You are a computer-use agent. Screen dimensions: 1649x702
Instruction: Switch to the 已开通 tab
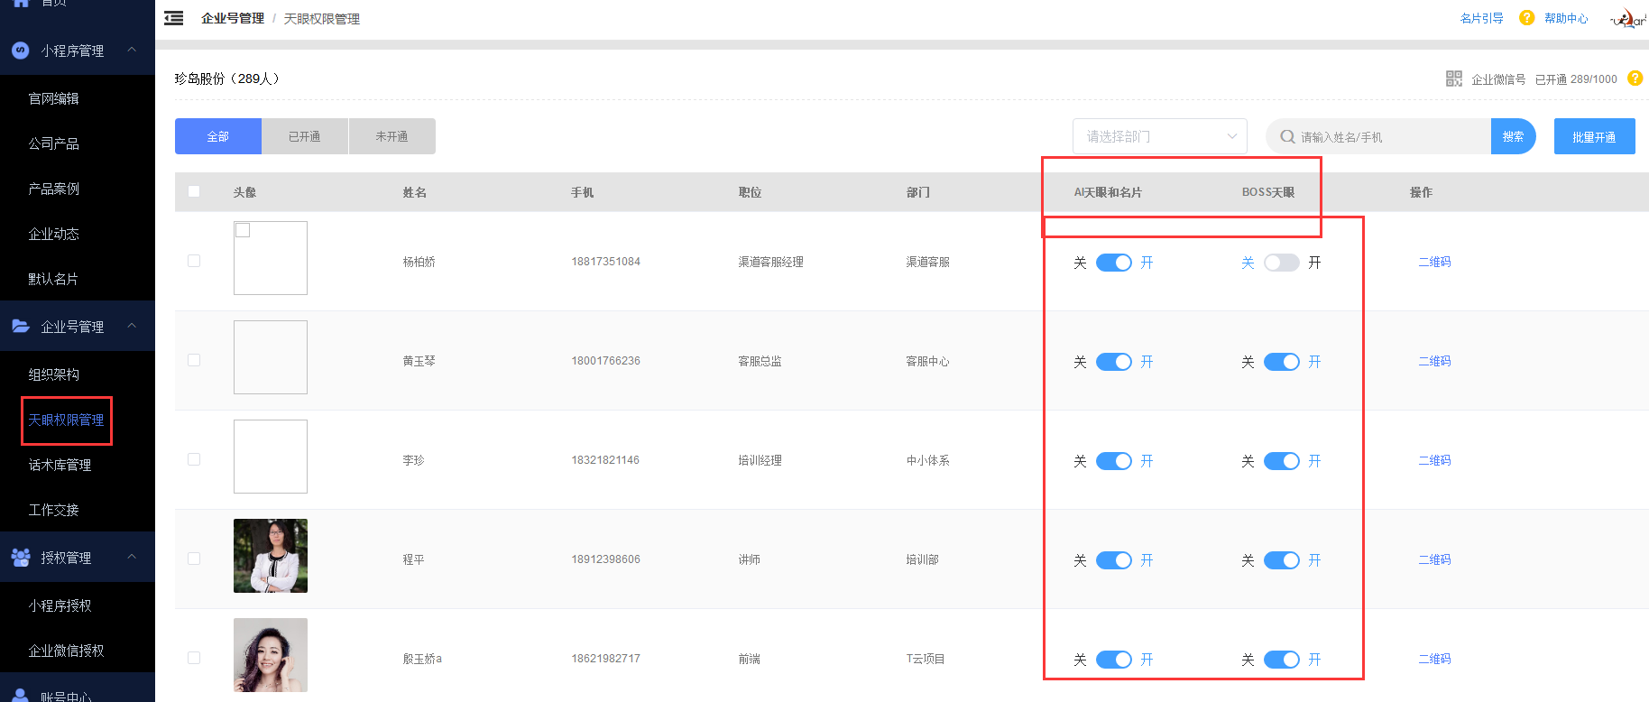tap(305, 136)
